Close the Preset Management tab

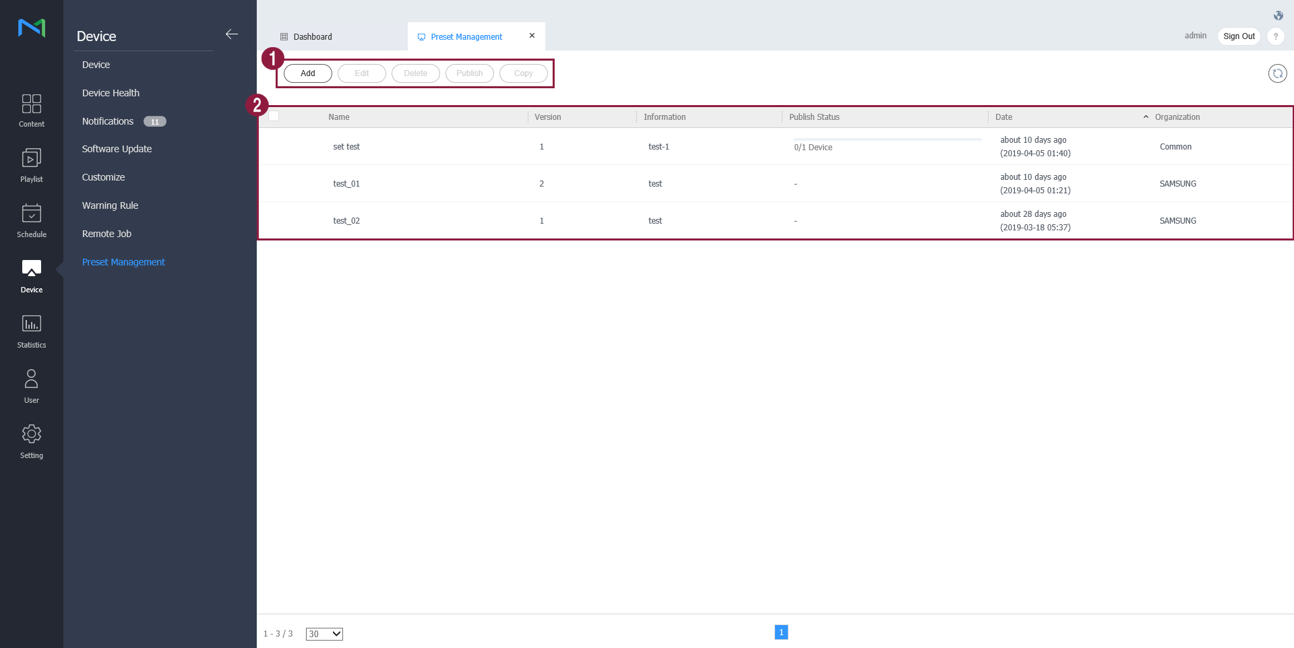tap(532, 36)
